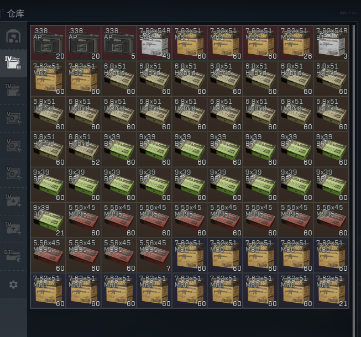The height and width of the screenshot is (337, 361).
Task: Select the 7.62x54R SNB ammo box
Action: [154, 43]
